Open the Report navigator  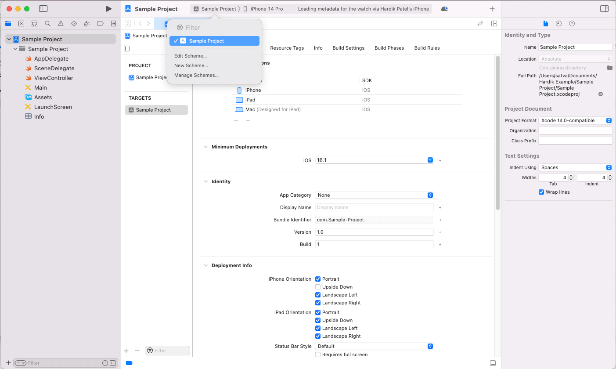pos(113,24)
